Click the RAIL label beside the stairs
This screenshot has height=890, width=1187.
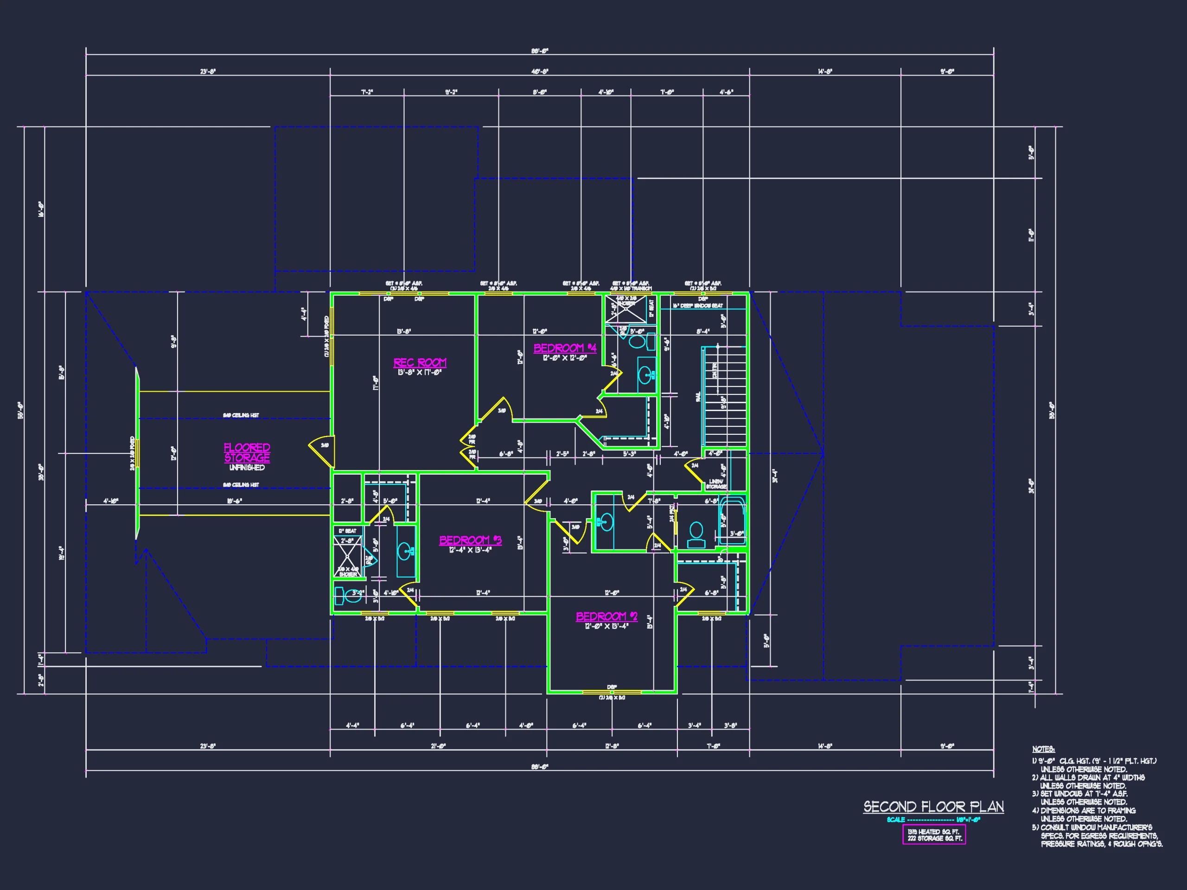698,396
